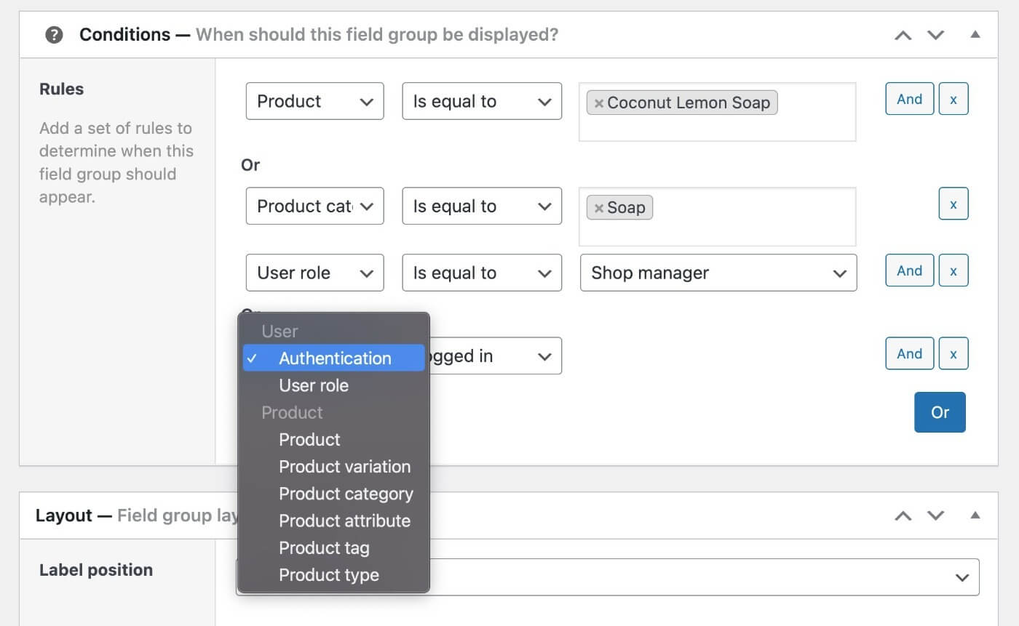Open the User role rule type dropdown
The height and width of the screenshot is (626, 1019).
pos(315,273)
